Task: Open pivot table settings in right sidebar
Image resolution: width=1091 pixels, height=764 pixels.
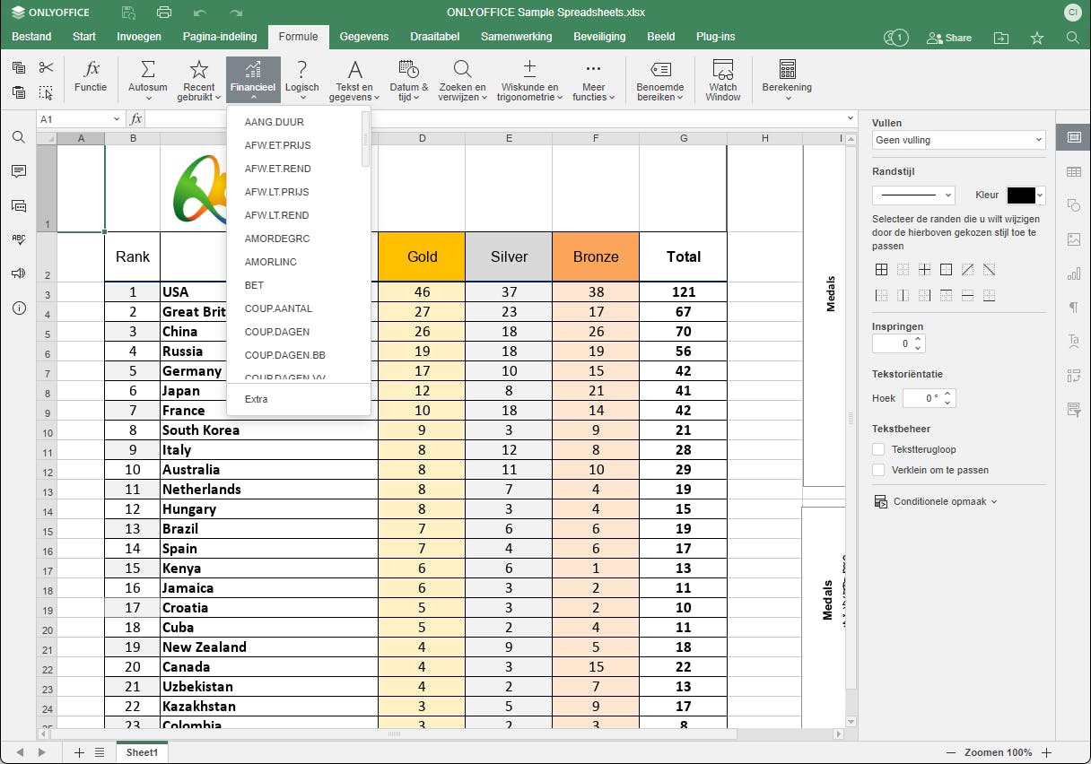Action: pyautogui.click(x=1074, y=376)
